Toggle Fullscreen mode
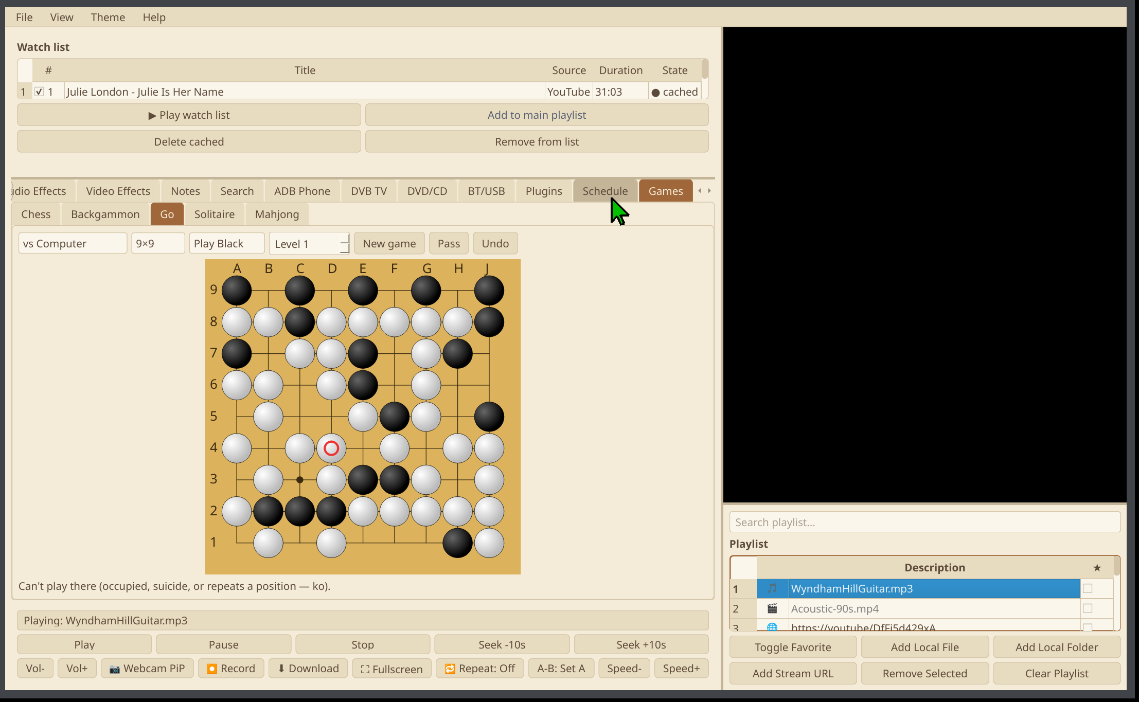The height and width of the screenshot is (702, 1139). coord(391,669)
